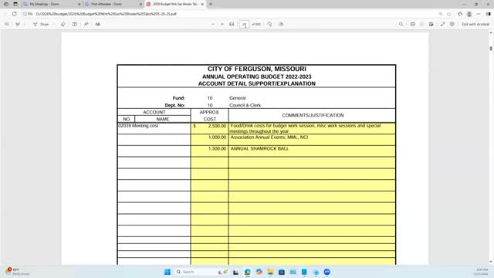Select the highlight tool
The image size is (494, 278).
18,24
